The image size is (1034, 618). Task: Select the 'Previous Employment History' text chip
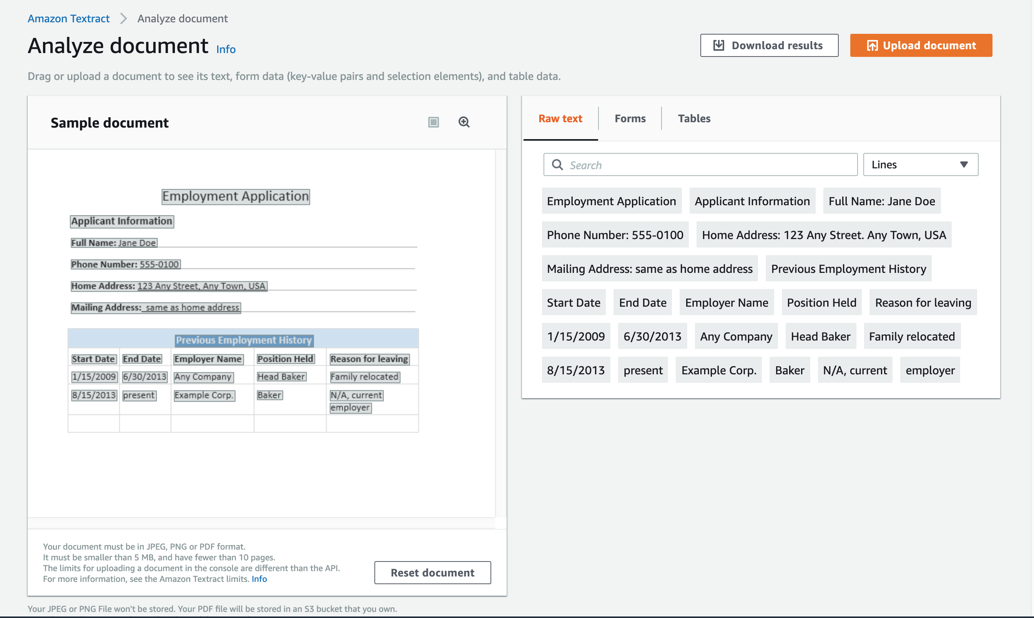pyautogui.click(x=848, y=269)
